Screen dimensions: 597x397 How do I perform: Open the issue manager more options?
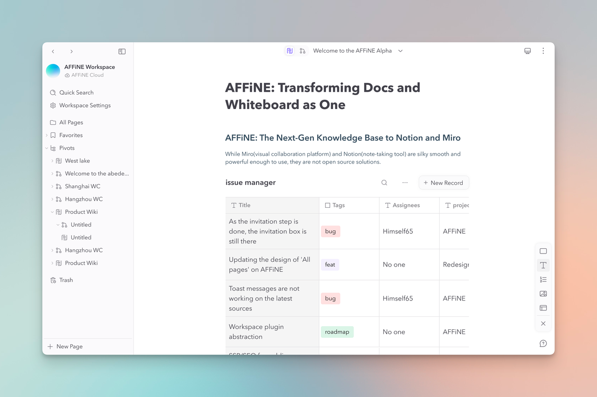pos(405,183)
